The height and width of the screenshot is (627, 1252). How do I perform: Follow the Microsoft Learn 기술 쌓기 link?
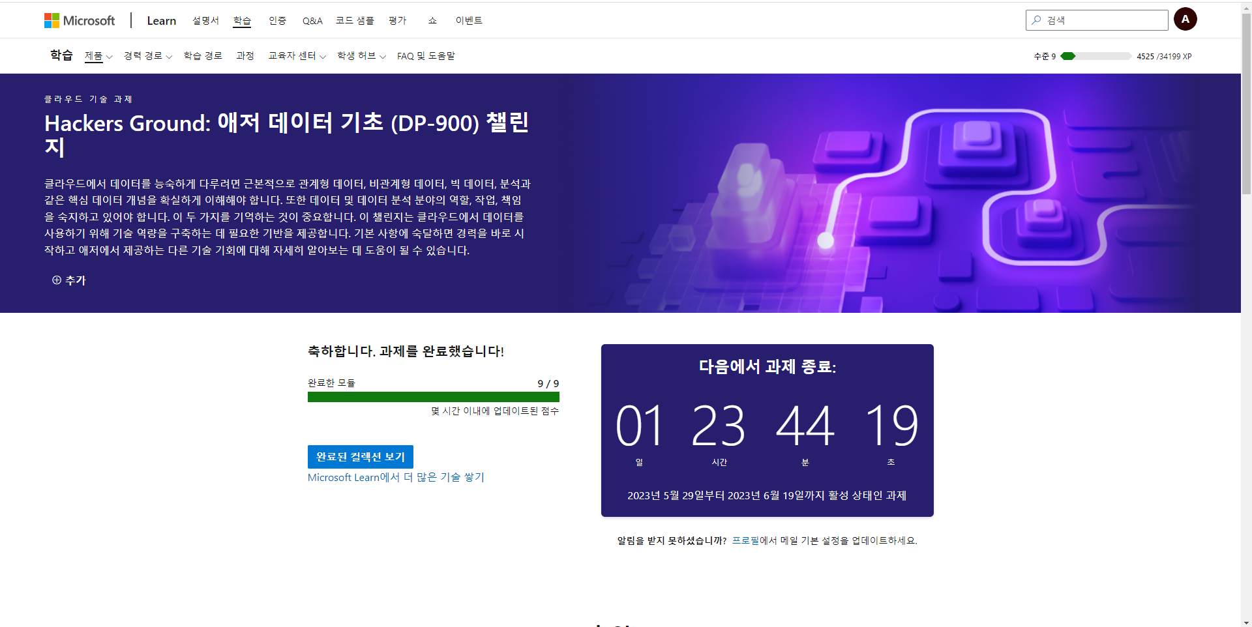395,477
